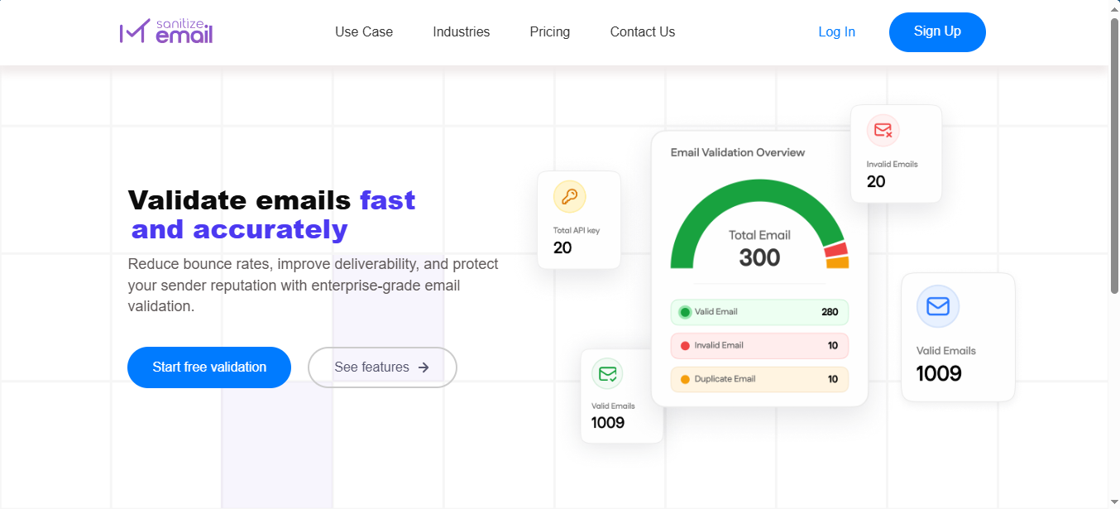The width and height of the screenshot is (1120, 509).
Task: Go to the Pricing page
Action: [x=550, y=31]
